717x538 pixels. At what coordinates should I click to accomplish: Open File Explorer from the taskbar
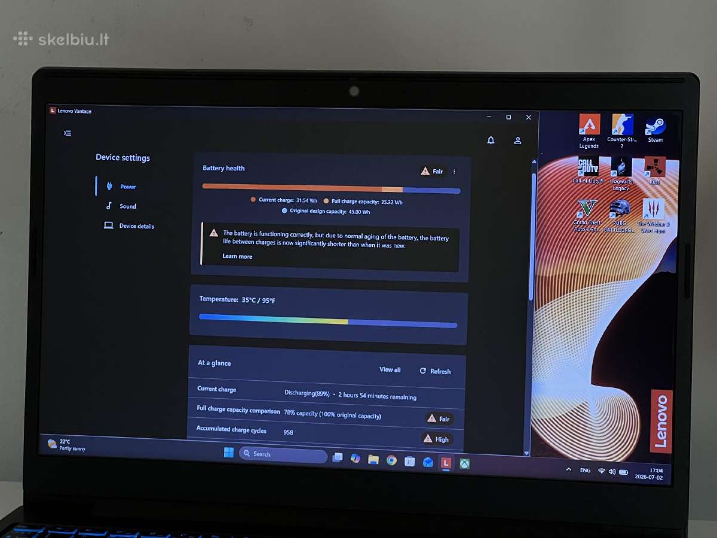pyautogui.click(x=373, y=459)
